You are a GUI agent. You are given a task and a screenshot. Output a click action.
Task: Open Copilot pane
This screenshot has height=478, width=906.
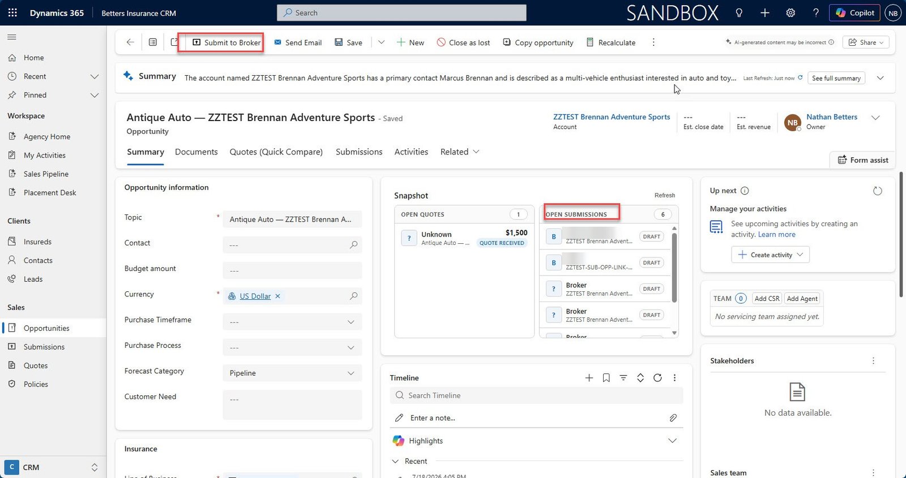tap(854, 12)
